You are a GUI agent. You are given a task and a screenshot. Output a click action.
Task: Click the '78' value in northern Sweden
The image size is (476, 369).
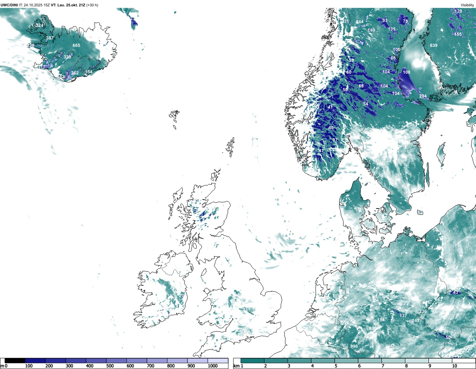coord(405,21)
